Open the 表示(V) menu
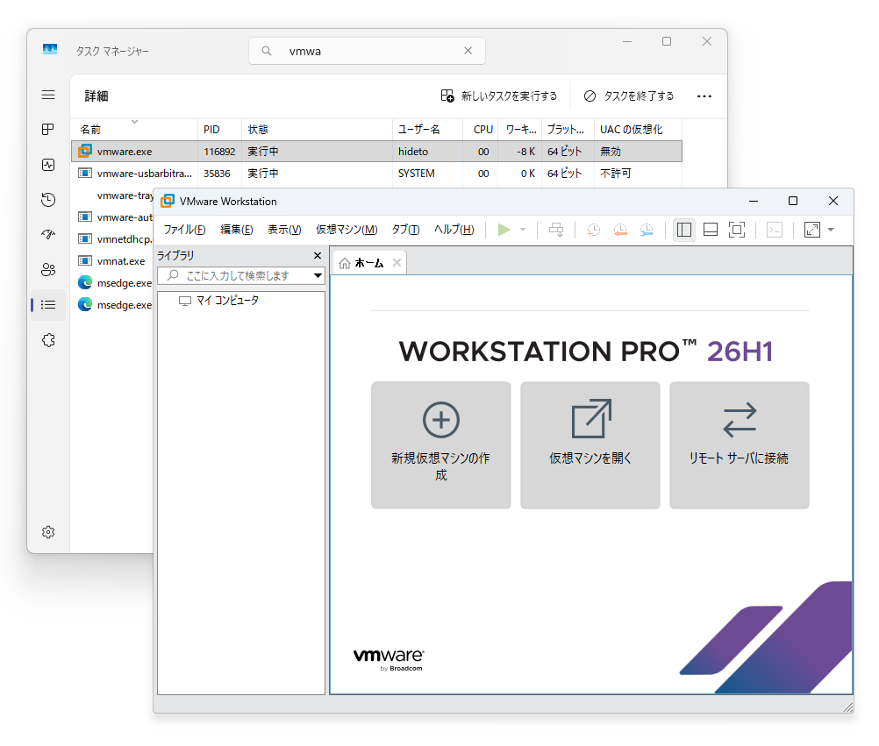 (x=284, y=230)
